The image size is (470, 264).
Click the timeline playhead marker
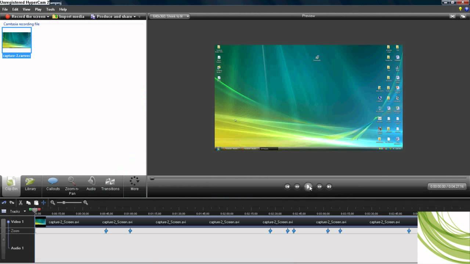[35, 210]
